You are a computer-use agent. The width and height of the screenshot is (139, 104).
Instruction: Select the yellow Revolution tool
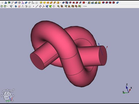coord(44,3)
